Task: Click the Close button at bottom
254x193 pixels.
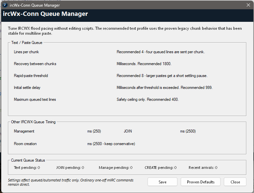Action: tap(235, 182)
